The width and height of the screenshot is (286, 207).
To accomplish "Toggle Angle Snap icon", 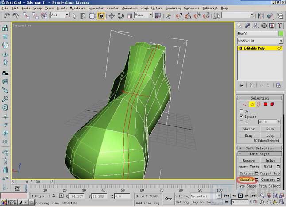I will [188, 16].
